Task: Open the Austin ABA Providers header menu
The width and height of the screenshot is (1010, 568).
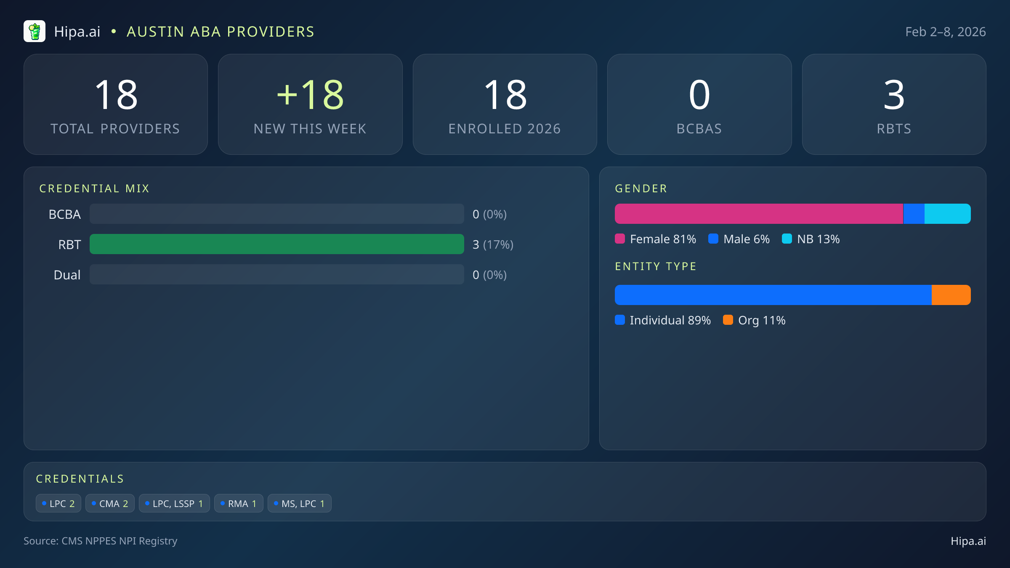Action: [x=221, y=31]
